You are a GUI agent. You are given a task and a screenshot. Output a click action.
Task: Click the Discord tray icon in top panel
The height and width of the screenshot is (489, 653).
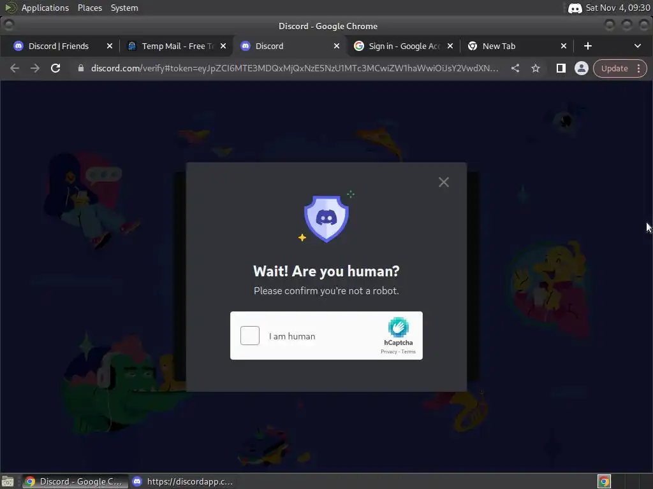(575, 8)
